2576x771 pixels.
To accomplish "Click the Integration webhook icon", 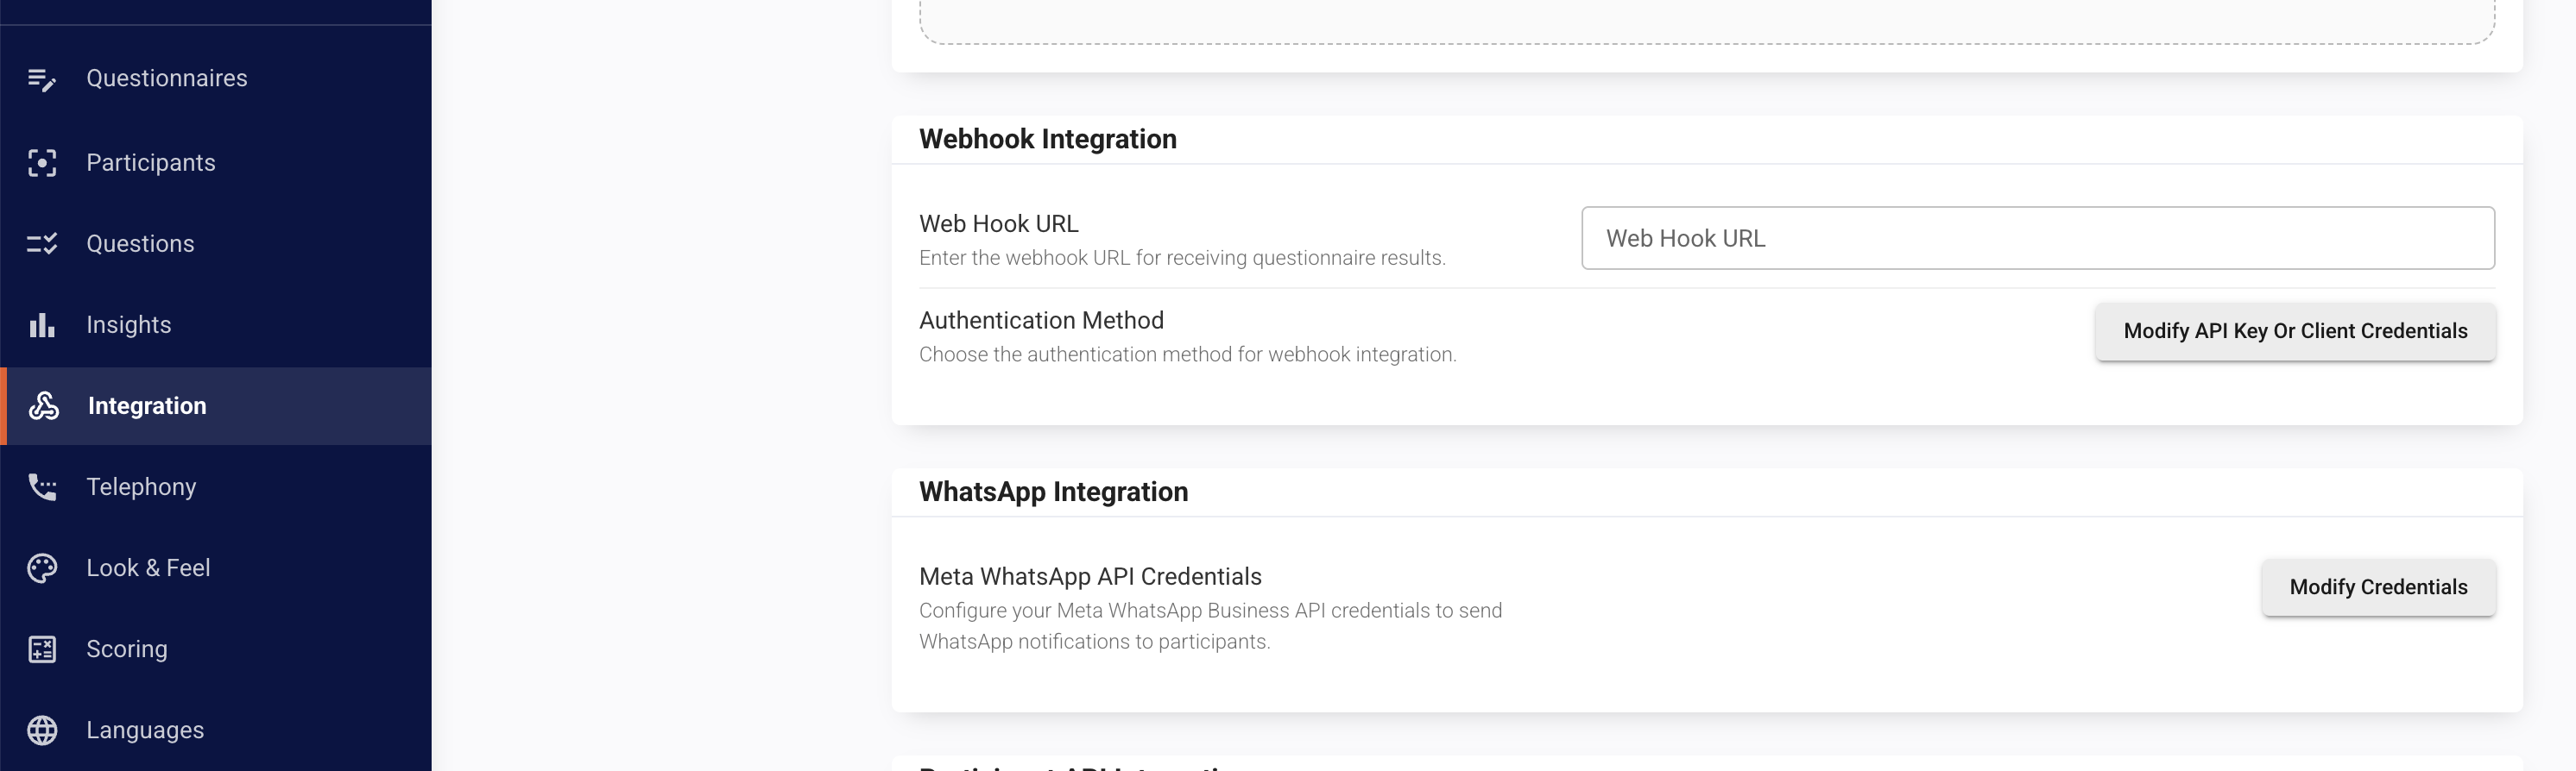I will click(43, 405).
